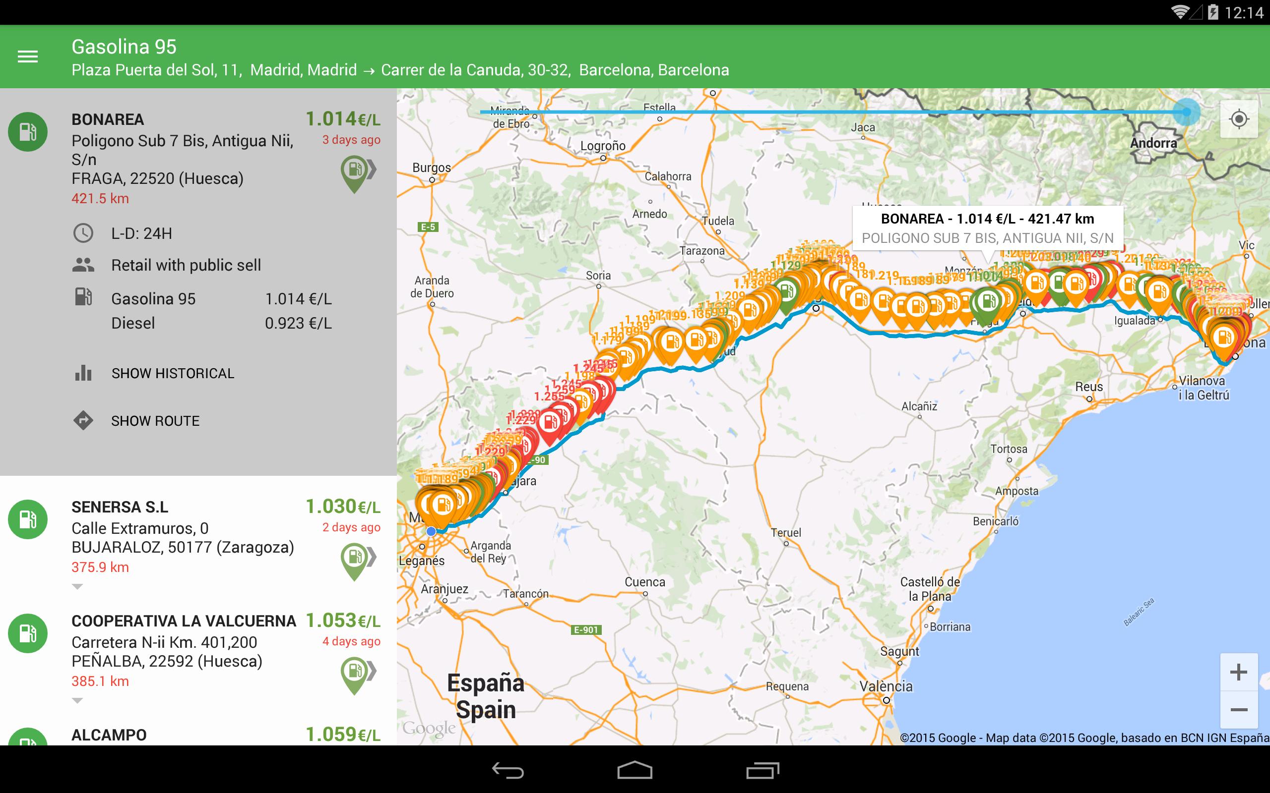Select the red 1.229 station marker on map

point(550,425)
